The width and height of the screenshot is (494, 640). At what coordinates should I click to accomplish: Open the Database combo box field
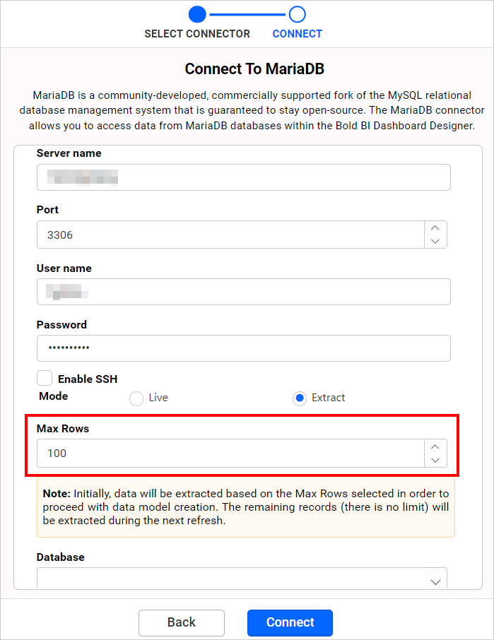(x=242, y=579)
